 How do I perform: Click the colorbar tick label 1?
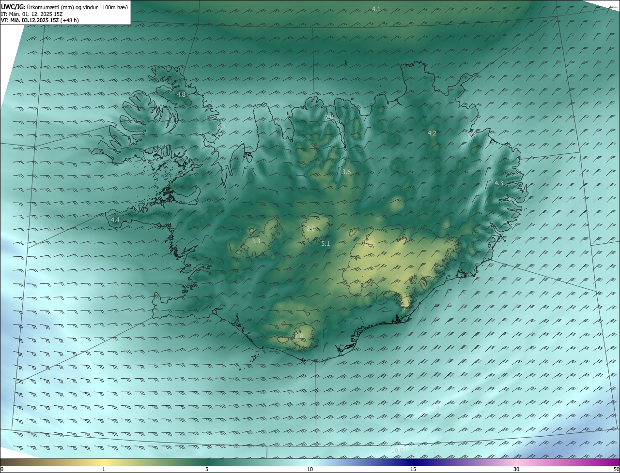tap(104, 470)
